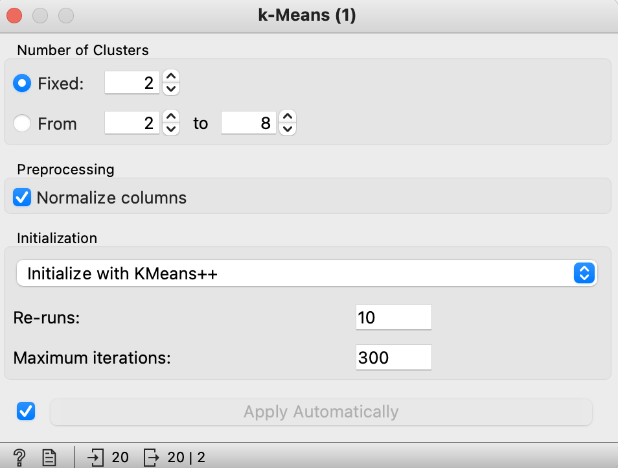Click the 'k-Means (1)' window title

(x=307, y=15)
